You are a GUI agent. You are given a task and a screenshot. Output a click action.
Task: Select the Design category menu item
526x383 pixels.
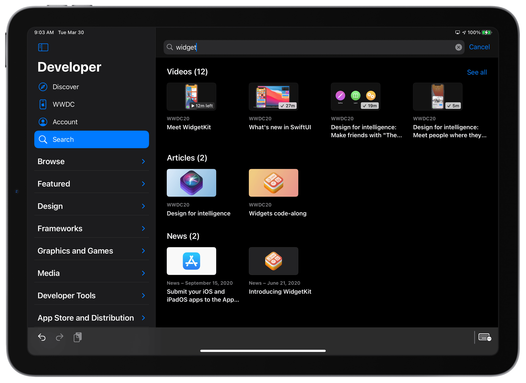tap(92, 206)
